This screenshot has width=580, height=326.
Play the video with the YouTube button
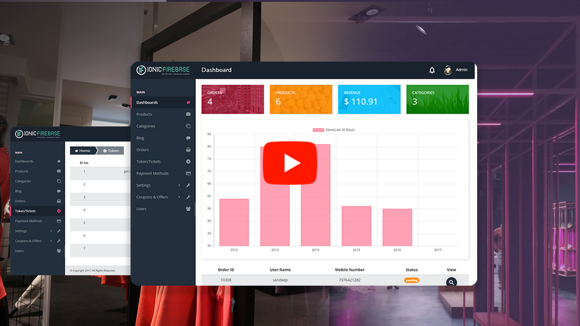(x=290, y=163)
